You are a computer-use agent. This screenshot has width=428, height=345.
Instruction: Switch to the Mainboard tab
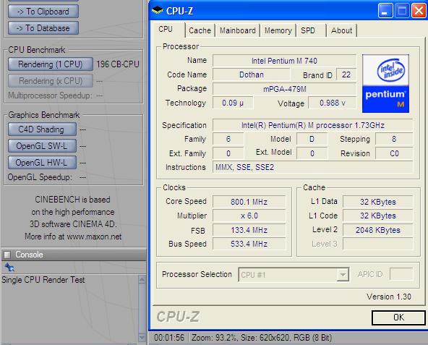(237, 30)
